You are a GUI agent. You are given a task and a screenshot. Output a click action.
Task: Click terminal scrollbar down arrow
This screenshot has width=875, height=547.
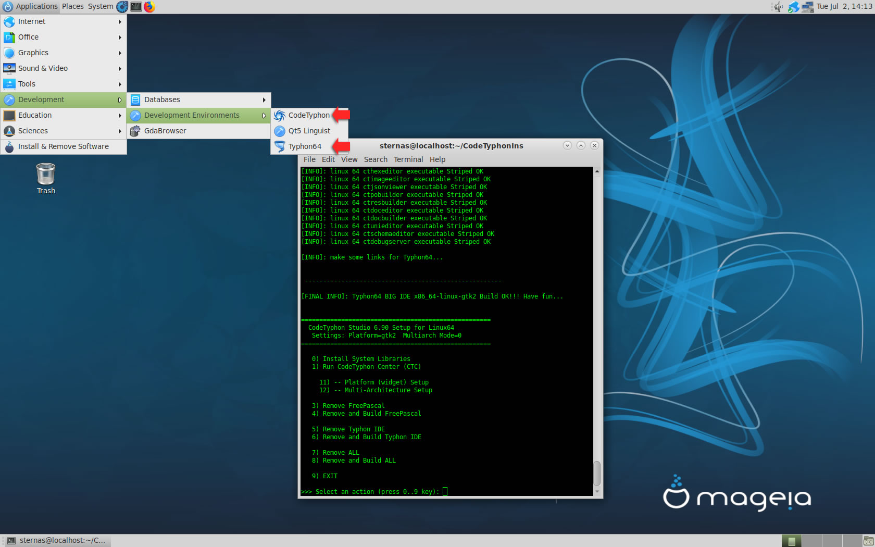[x=597, y=491]
